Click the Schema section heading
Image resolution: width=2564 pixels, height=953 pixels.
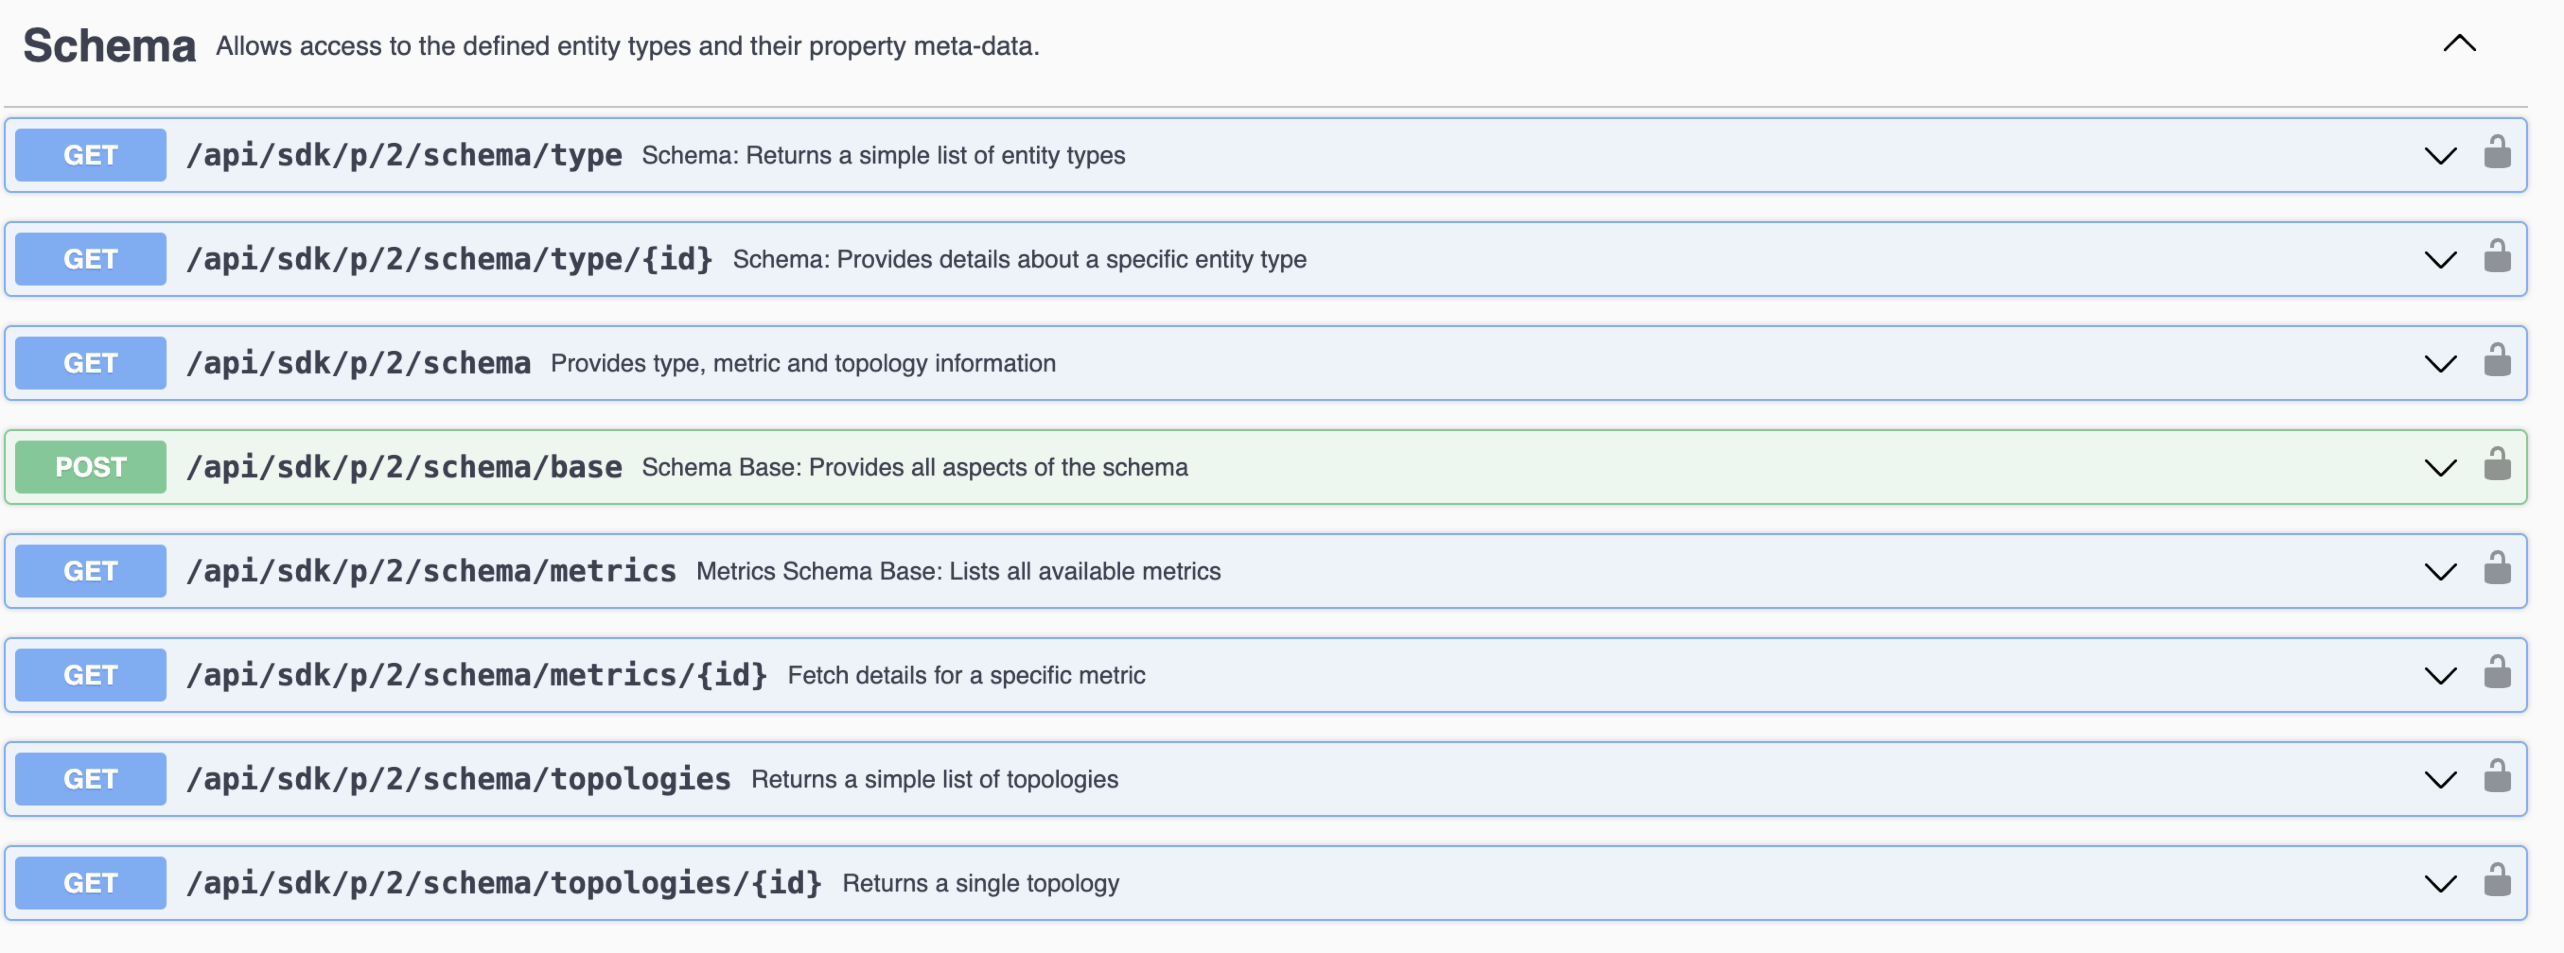click(x=109, y=46)
